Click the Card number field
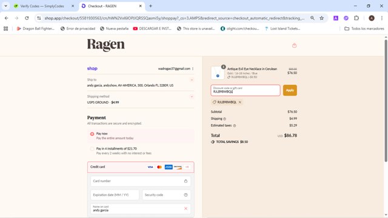The width and height of the screenshot is (388, 218). click(x=140, y=181)
